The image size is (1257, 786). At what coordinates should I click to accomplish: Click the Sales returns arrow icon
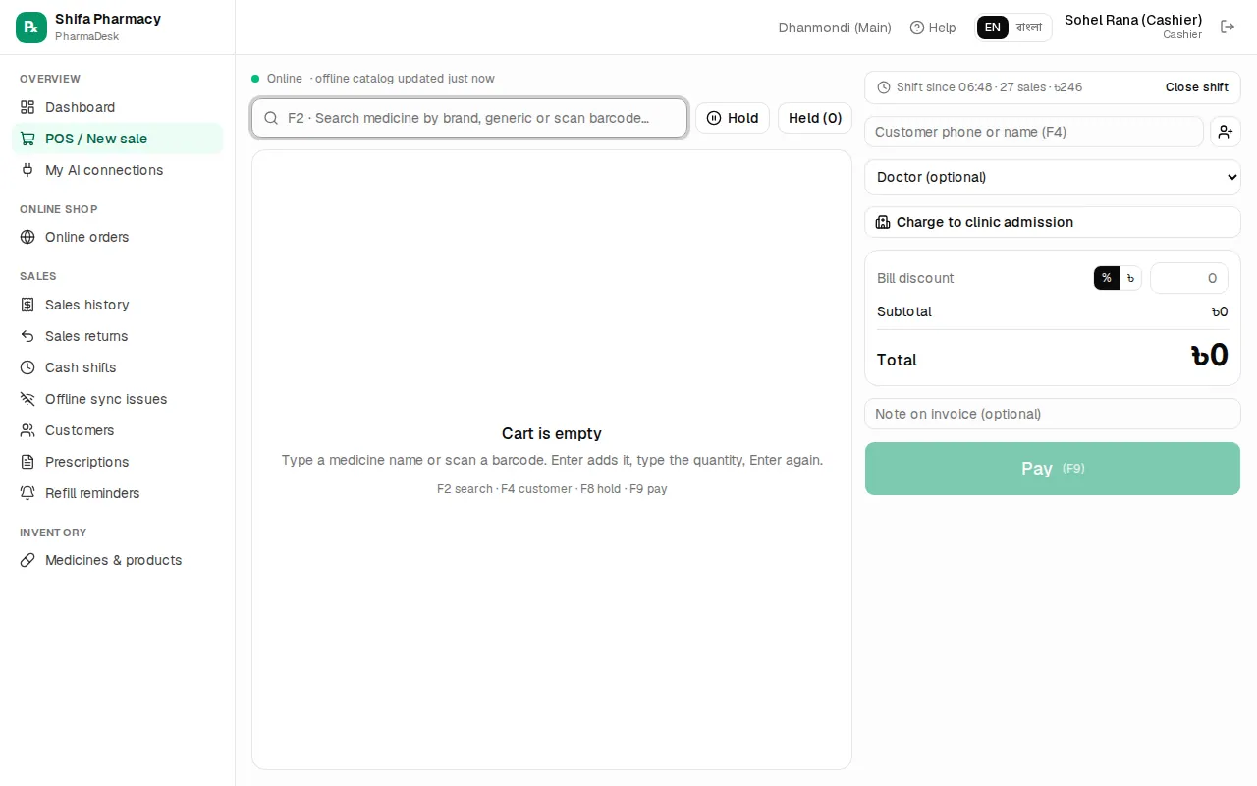pyautogui.click(x=27, y=336)
